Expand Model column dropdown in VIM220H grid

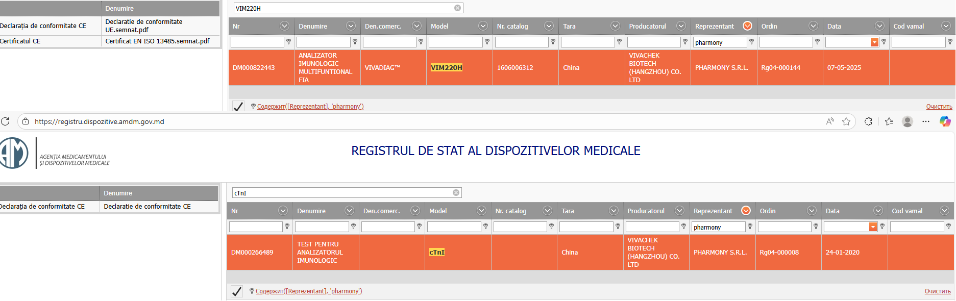tap(482, 26)
